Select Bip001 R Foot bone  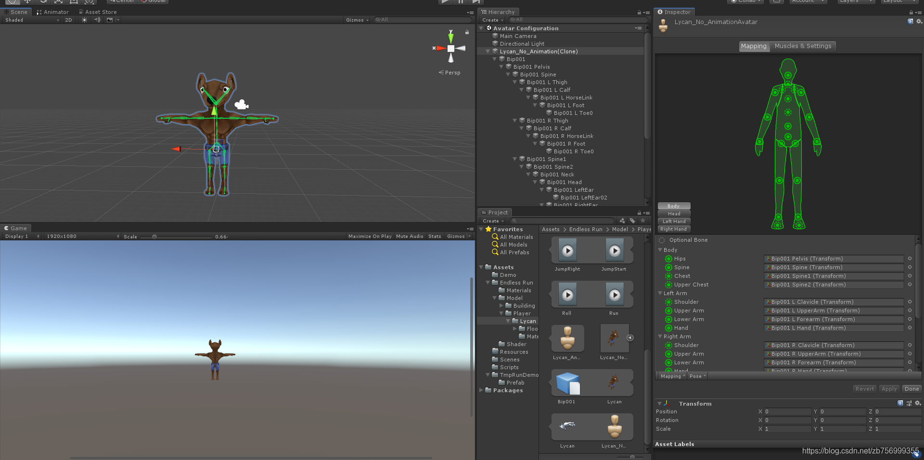(566, 144)
